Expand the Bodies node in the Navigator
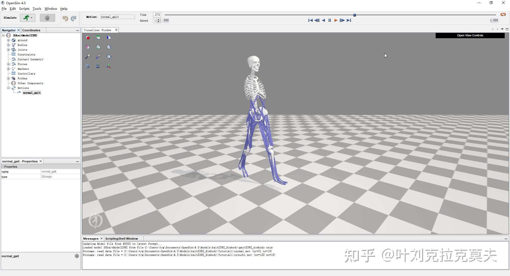 pyautogui.click(x=8, y=45)
